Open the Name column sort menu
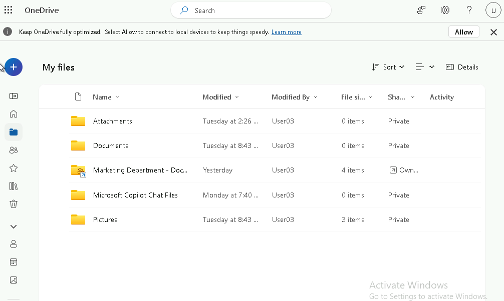 [x=106, y=97]
